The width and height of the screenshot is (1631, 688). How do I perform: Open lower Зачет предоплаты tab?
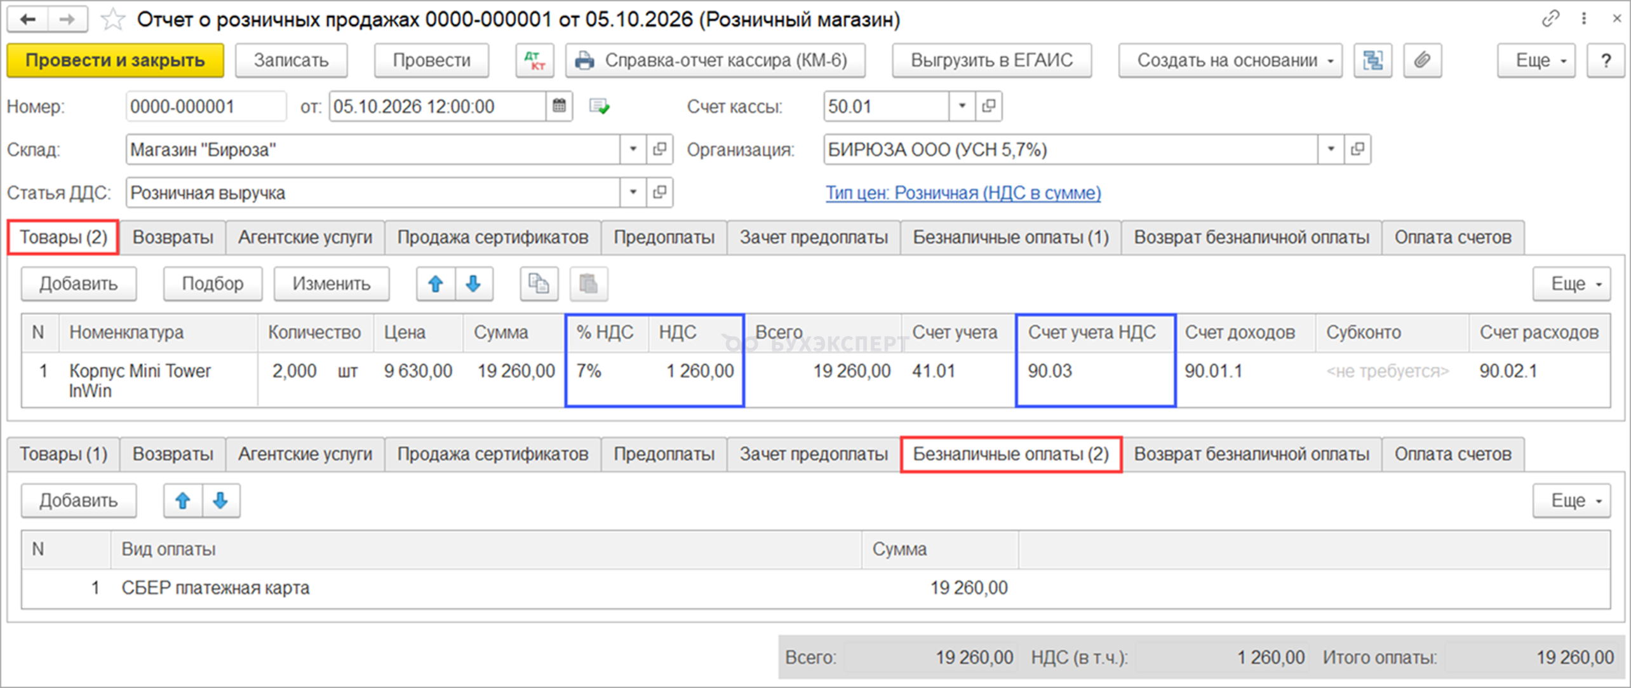[814, 454]
